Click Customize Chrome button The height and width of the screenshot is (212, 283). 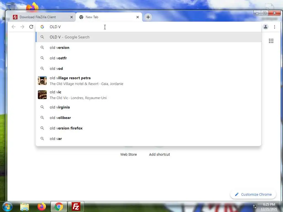253,194
